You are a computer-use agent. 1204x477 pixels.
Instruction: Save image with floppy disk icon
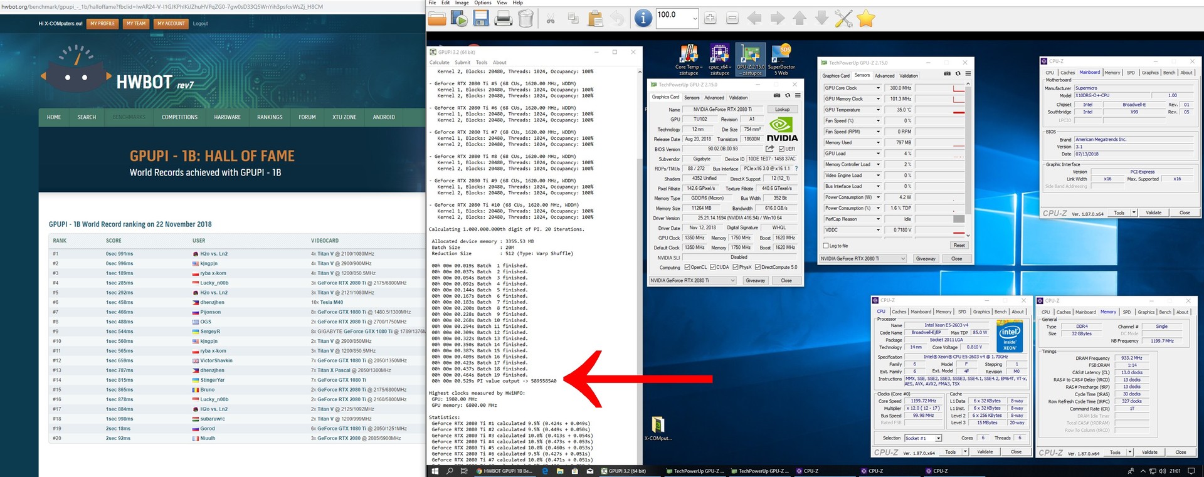pos(481,19)
